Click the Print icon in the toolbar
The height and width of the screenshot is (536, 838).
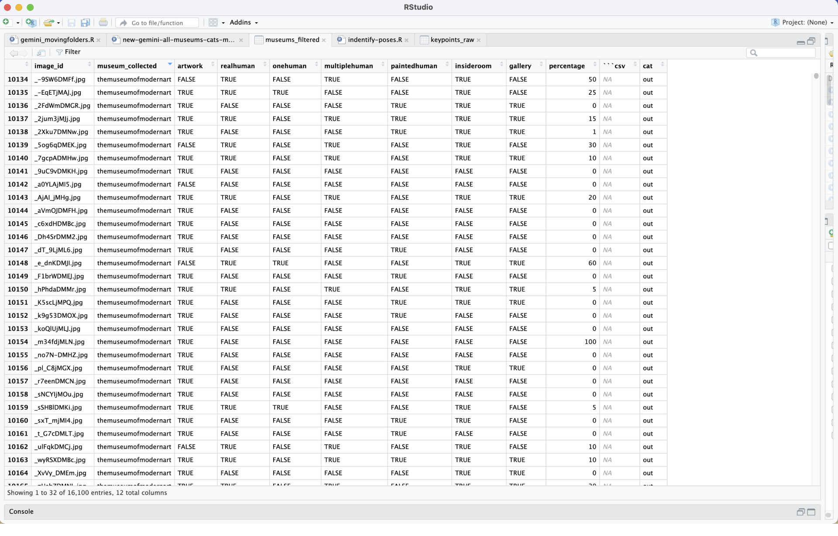click(x=103, y=22)
